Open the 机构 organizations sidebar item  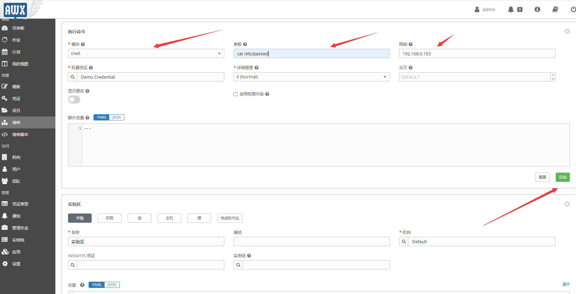[x=16, y=157]
